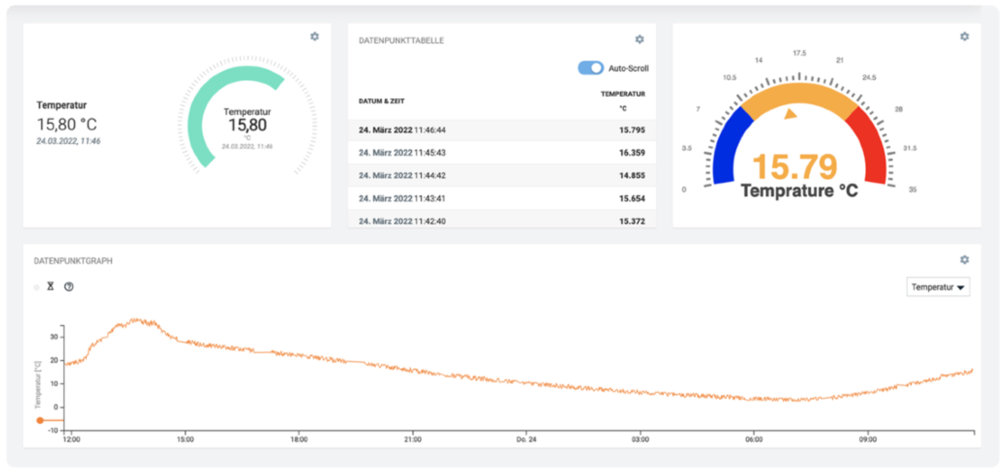This screenshot has height=474, width=1007.
Task: Select the 11:45:43 table row
Action: (x=501, y=153)
